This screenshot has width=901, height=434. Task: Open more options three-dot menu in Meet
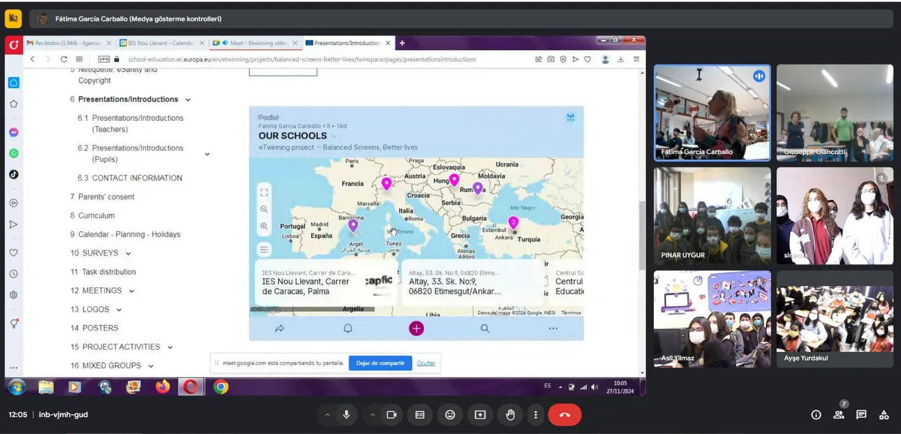pyautogui.click(x=535, y=415)
